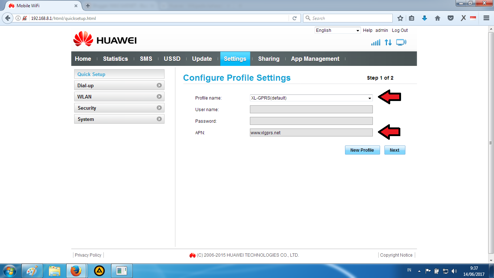Open the Firefox hamburger menu

pyautogui.click(x=486, y=18)
